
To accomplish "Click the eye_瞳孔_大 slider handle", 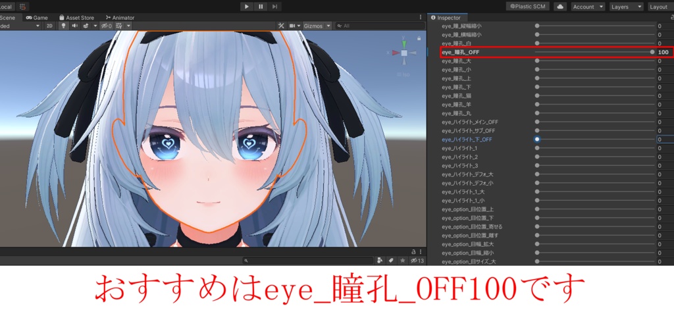I will click(x=537, y=61).
